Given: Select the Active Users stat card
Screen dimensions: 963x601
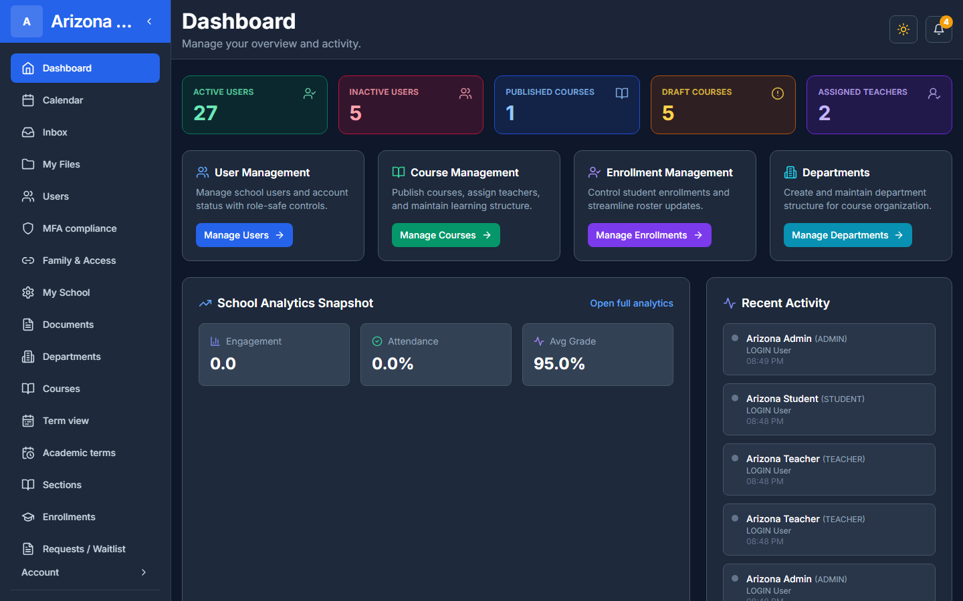Looking at the screenshot, I should [x=255, y=105].
